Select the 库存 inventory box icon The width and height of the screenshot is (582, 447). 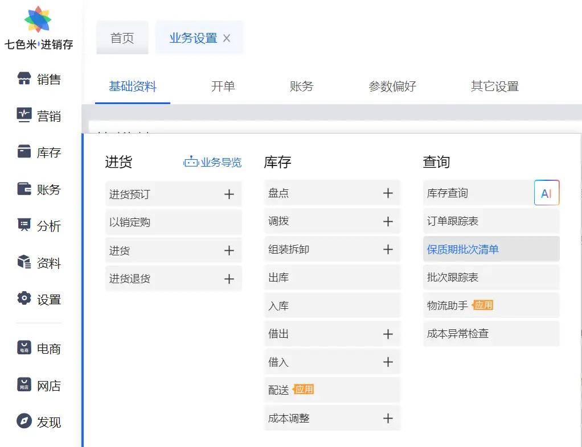[x=24, y=152]
